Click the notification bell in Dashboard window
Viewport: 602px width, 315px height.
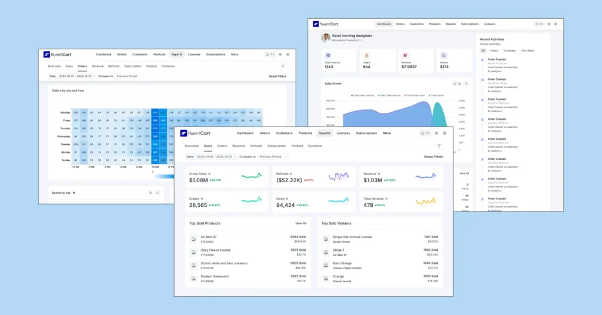tap(549, 24)
